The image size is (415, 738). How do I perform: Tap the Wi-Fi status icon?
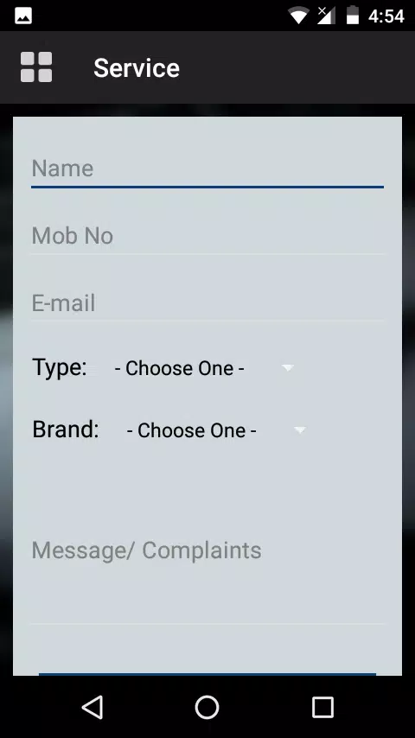[298, 16]
